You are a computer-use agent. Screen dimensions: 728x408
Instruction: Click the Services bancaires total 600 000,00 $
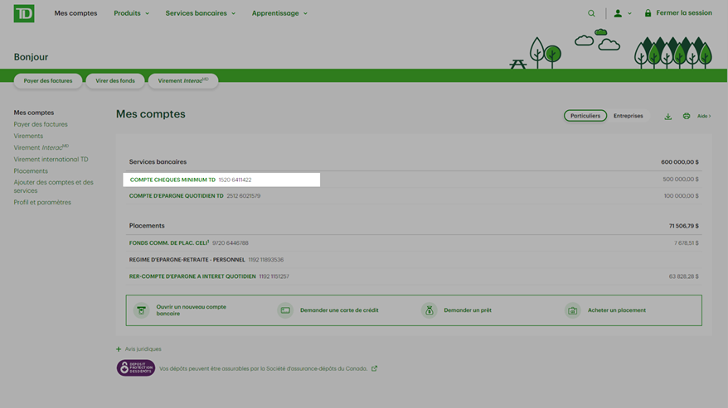tap(680, 162)
